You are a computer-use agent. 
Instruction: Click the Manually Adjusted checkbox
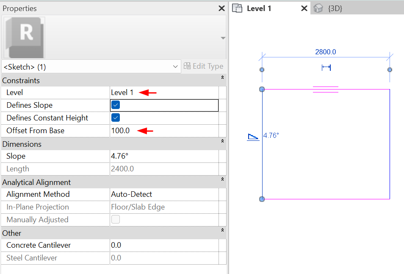[116, 219]
